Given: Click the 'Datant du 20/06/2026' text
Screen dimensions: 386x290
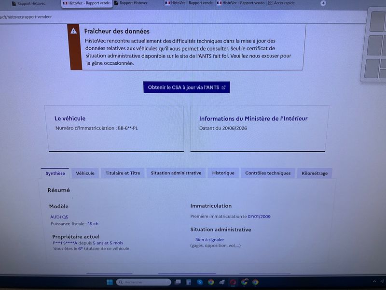Looking at the screenshot, I should pyautogui.click(x=223, y=128).
